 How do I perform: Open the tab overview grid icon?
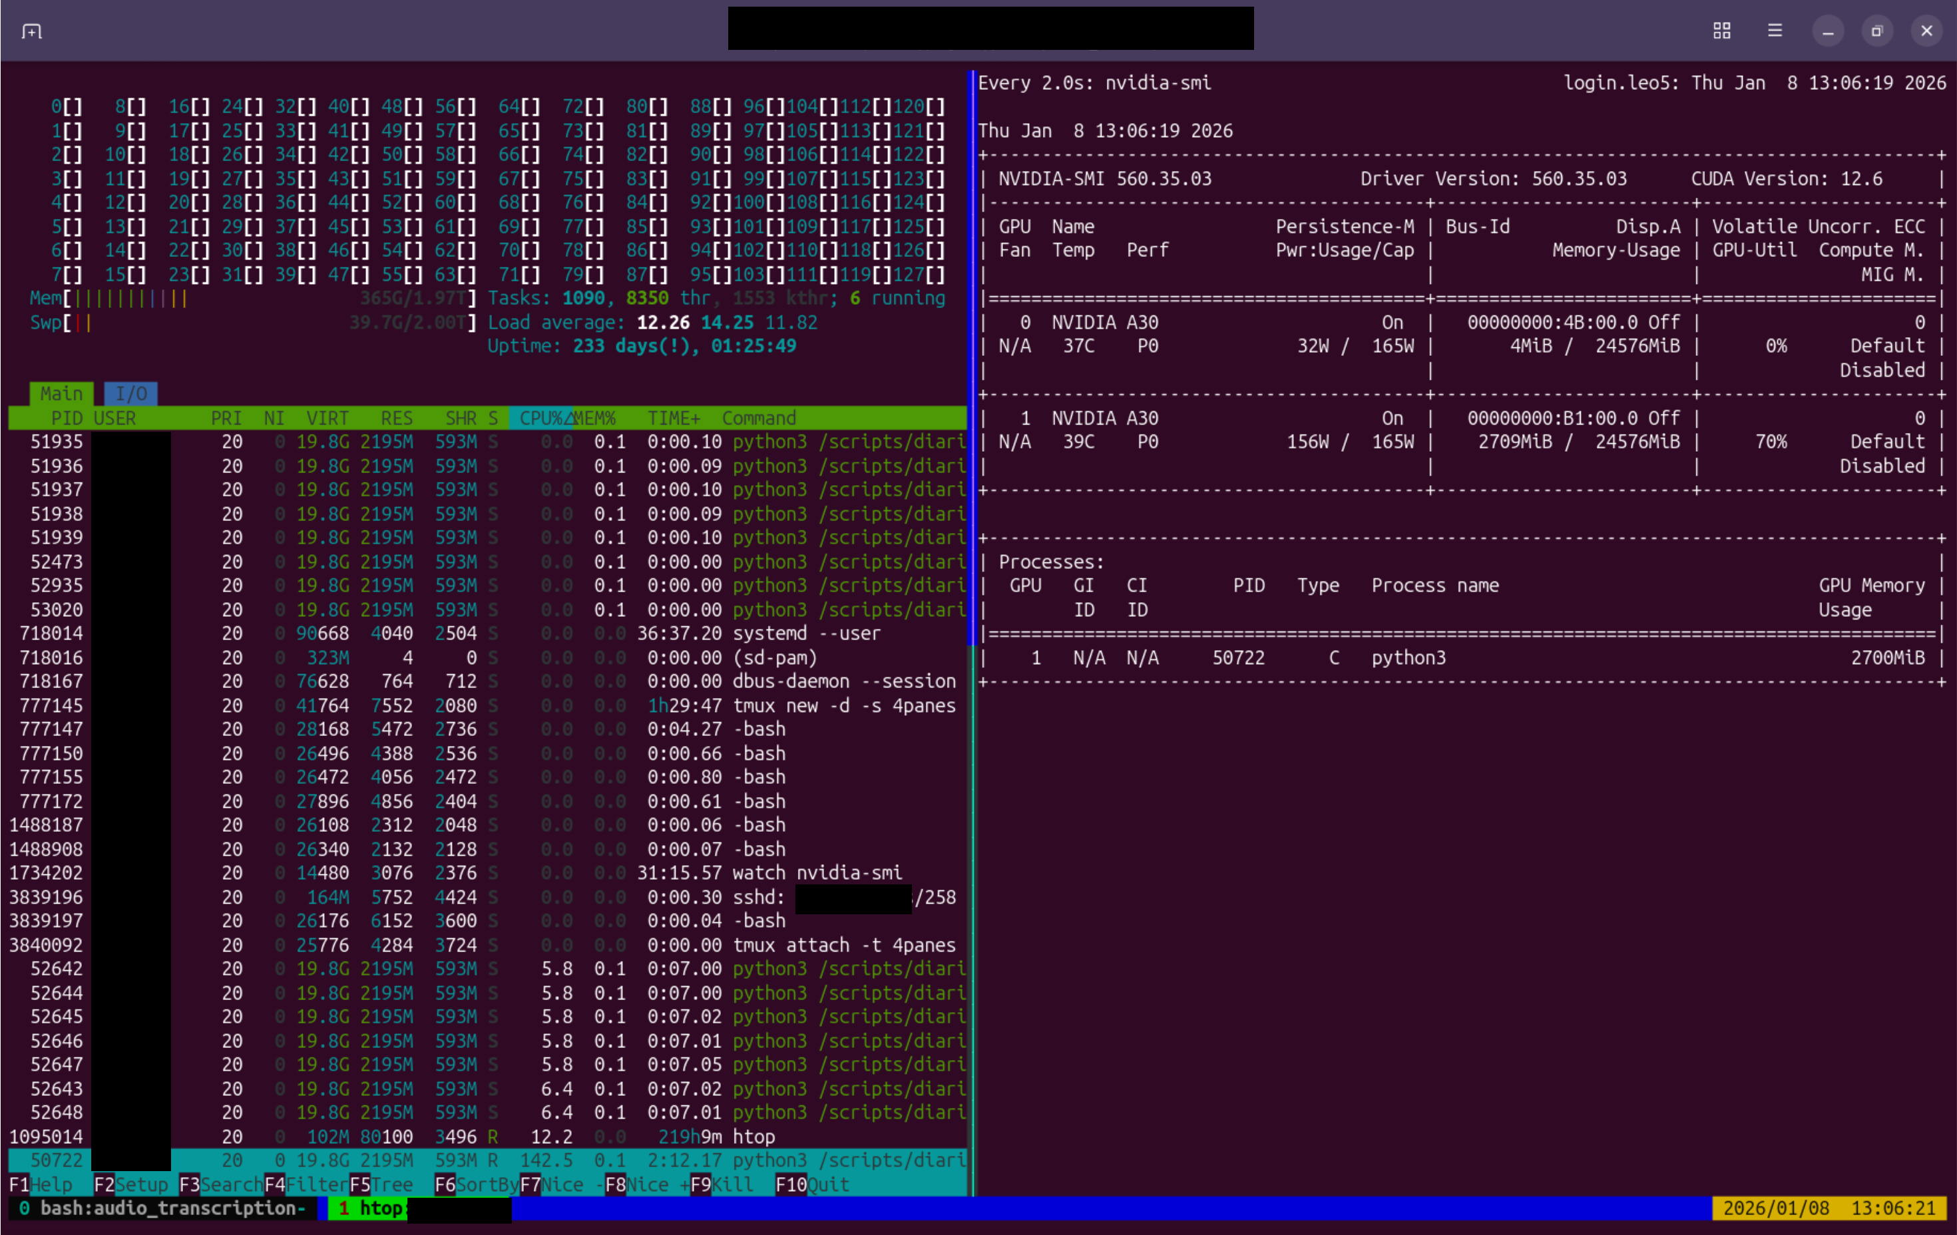point(1721,31)
